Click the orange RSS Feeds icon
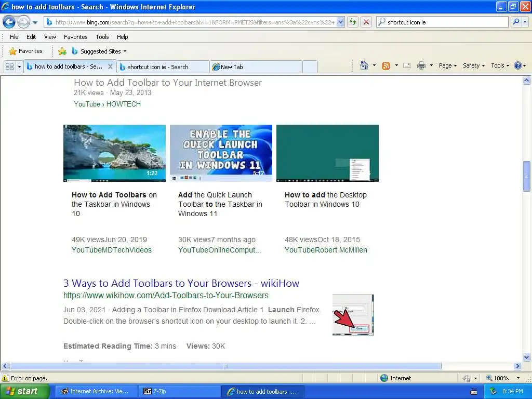 [386, 66]
